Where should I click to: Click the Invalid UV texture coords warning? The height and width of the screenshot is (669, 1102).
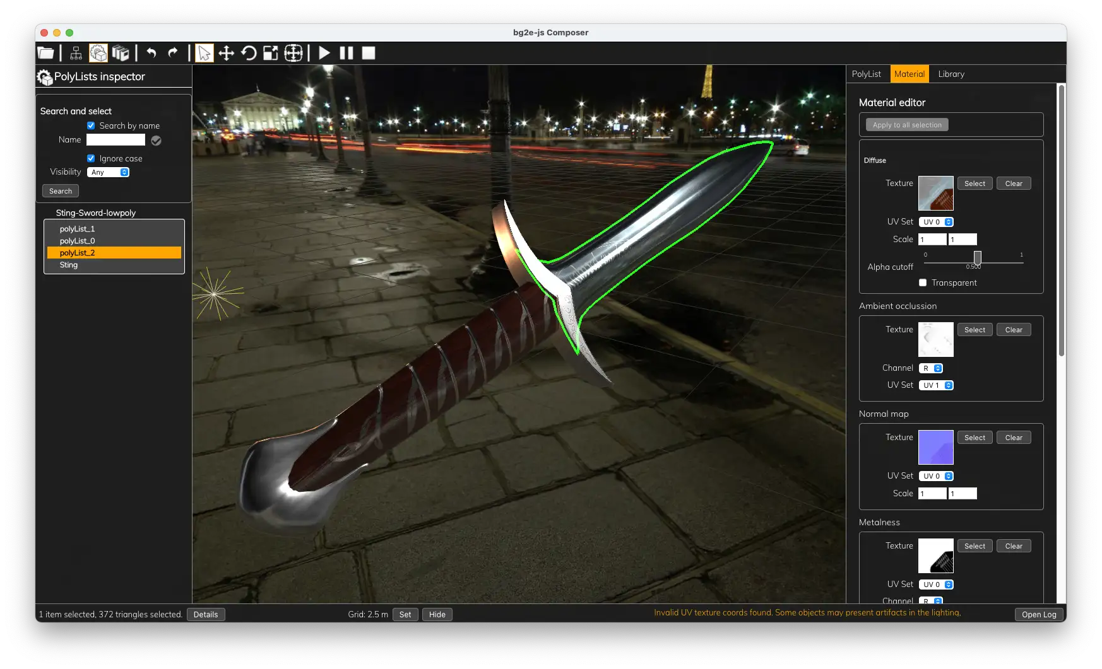point(807,613)
